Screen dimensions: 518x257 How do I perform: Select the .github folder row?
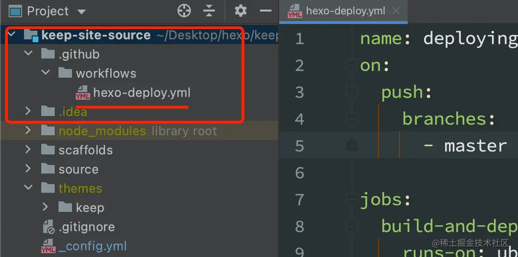139,54
